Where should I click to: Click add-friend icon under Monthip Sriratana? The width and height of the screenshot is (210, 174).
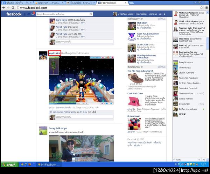tap(138, 63)
